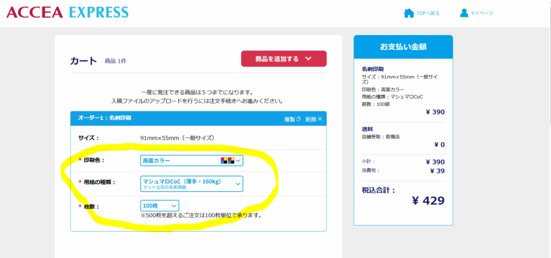Screen dimensions: 551x258
Task: Delete order 1 with 削除
Action: click(314, 119)
